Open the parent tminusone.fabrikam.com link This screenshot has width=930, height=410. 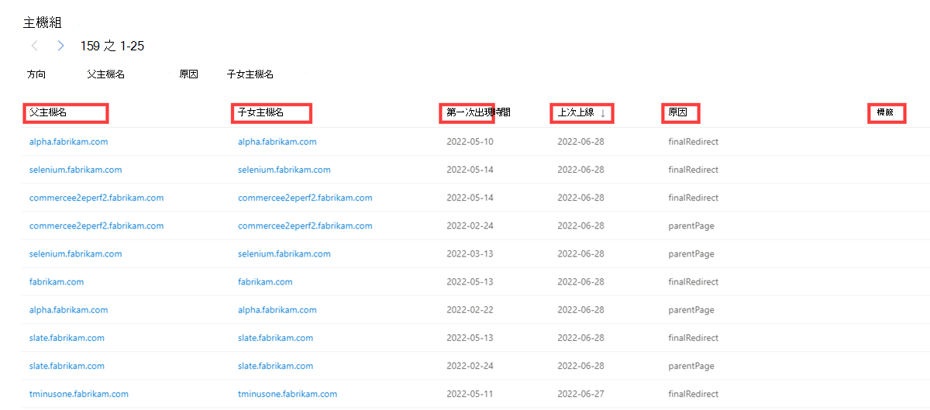(x=79, y=394)
